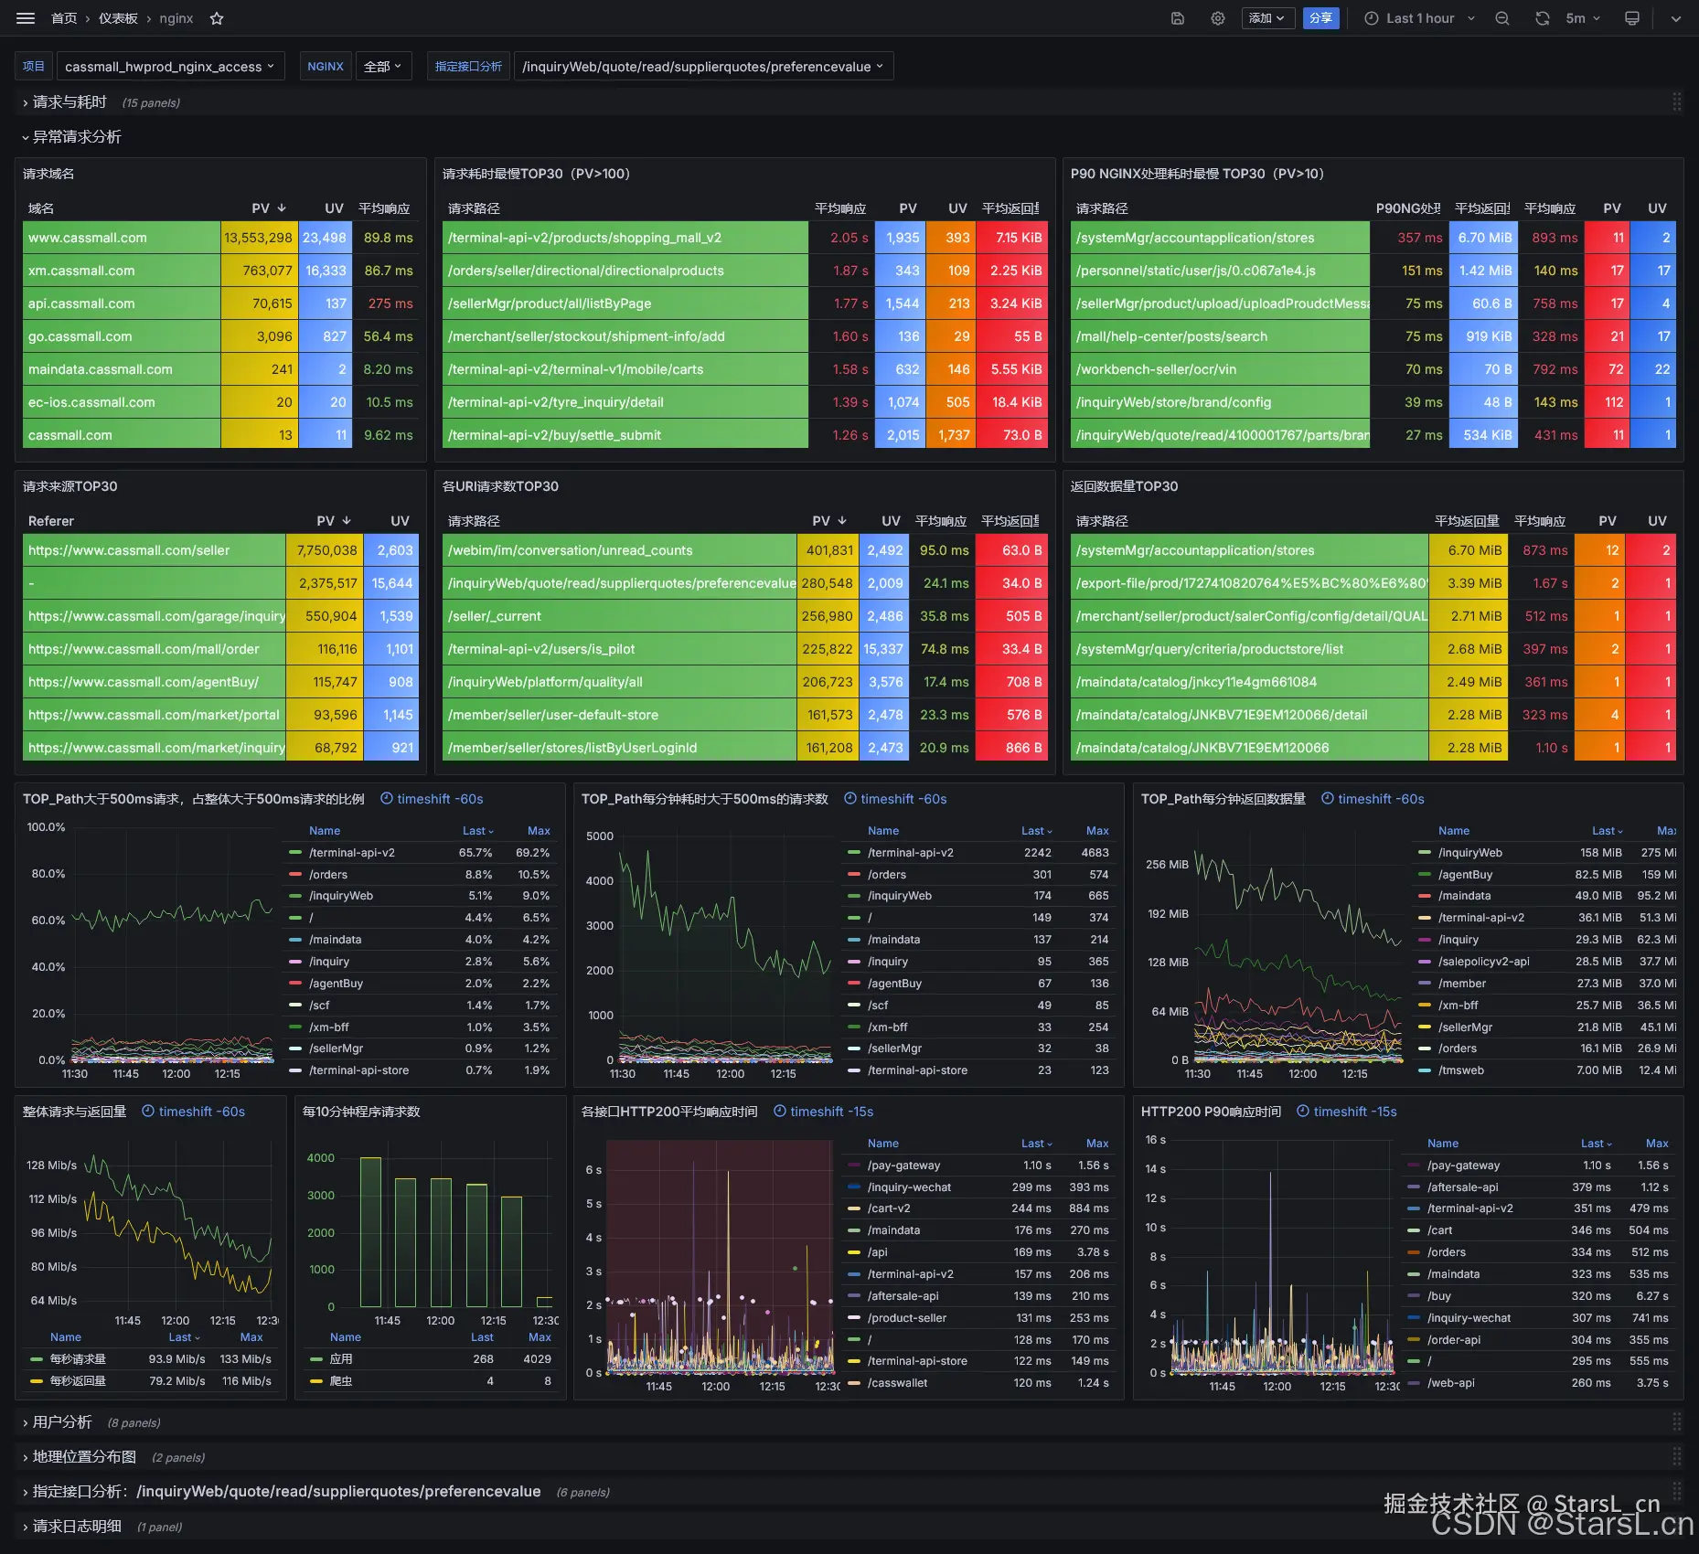Image resolution: width=1699 pixels, height=1554 pixels.
Task: Toggle /orders series in 500ms request count legend
Action: pos(886,875)
